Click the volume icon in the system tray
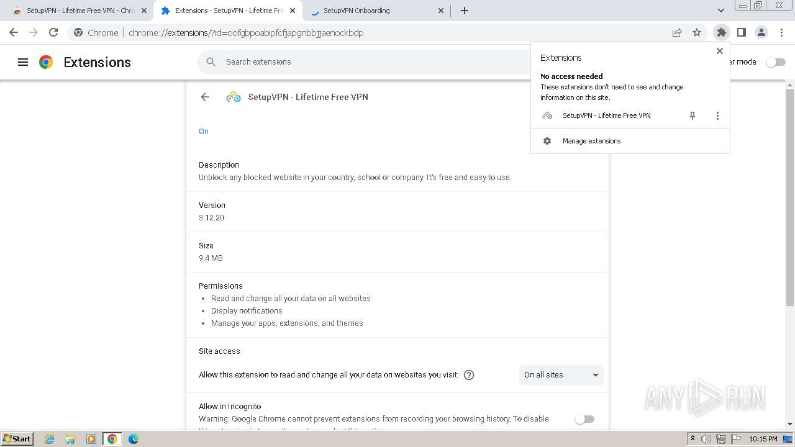Image resolution: width=795 pixels, height=447 pixels. point(706,439)
